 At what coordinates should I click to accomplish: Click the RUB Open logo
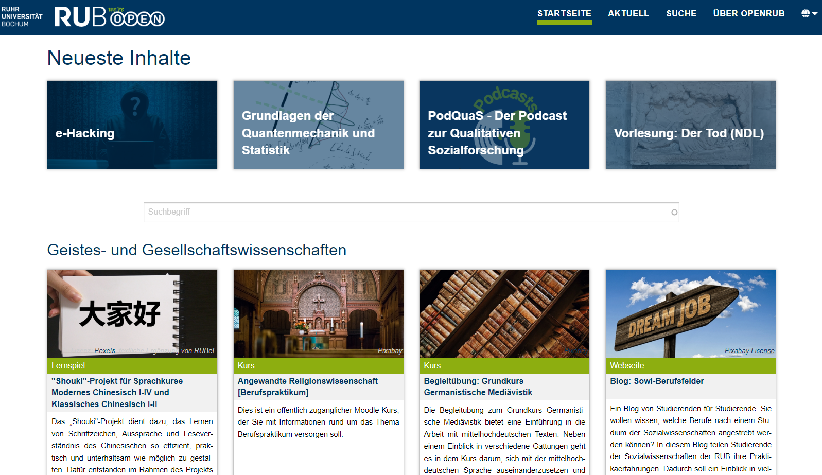[x=109, y=16]
